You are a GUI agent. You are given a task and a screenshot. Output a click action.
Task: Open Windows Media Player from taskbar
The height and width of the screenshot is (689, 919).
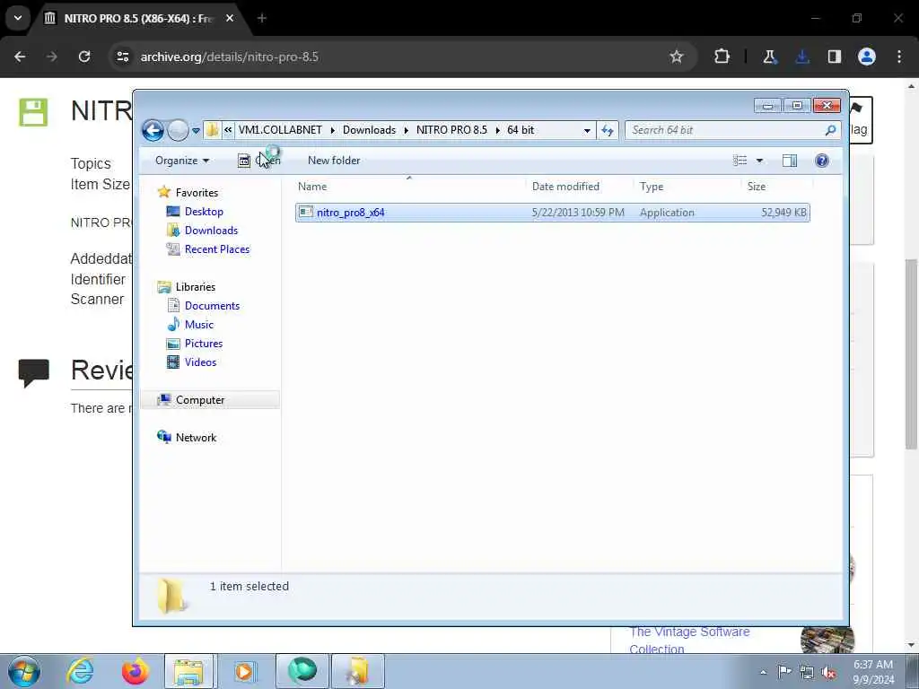tap(244, 671)
